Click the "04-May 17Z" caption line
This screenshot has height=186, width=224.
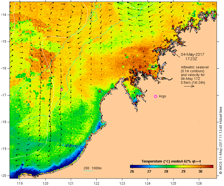(x=190, y=79)
